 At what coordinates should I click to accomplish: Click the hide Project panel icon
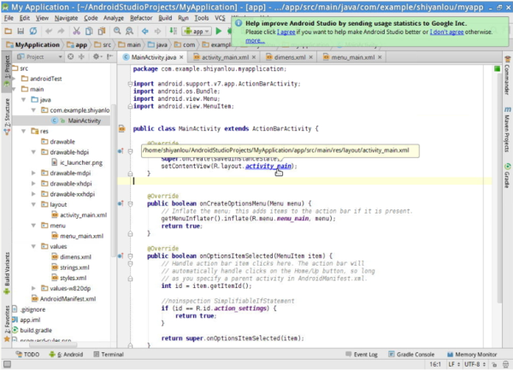point(110,57)
